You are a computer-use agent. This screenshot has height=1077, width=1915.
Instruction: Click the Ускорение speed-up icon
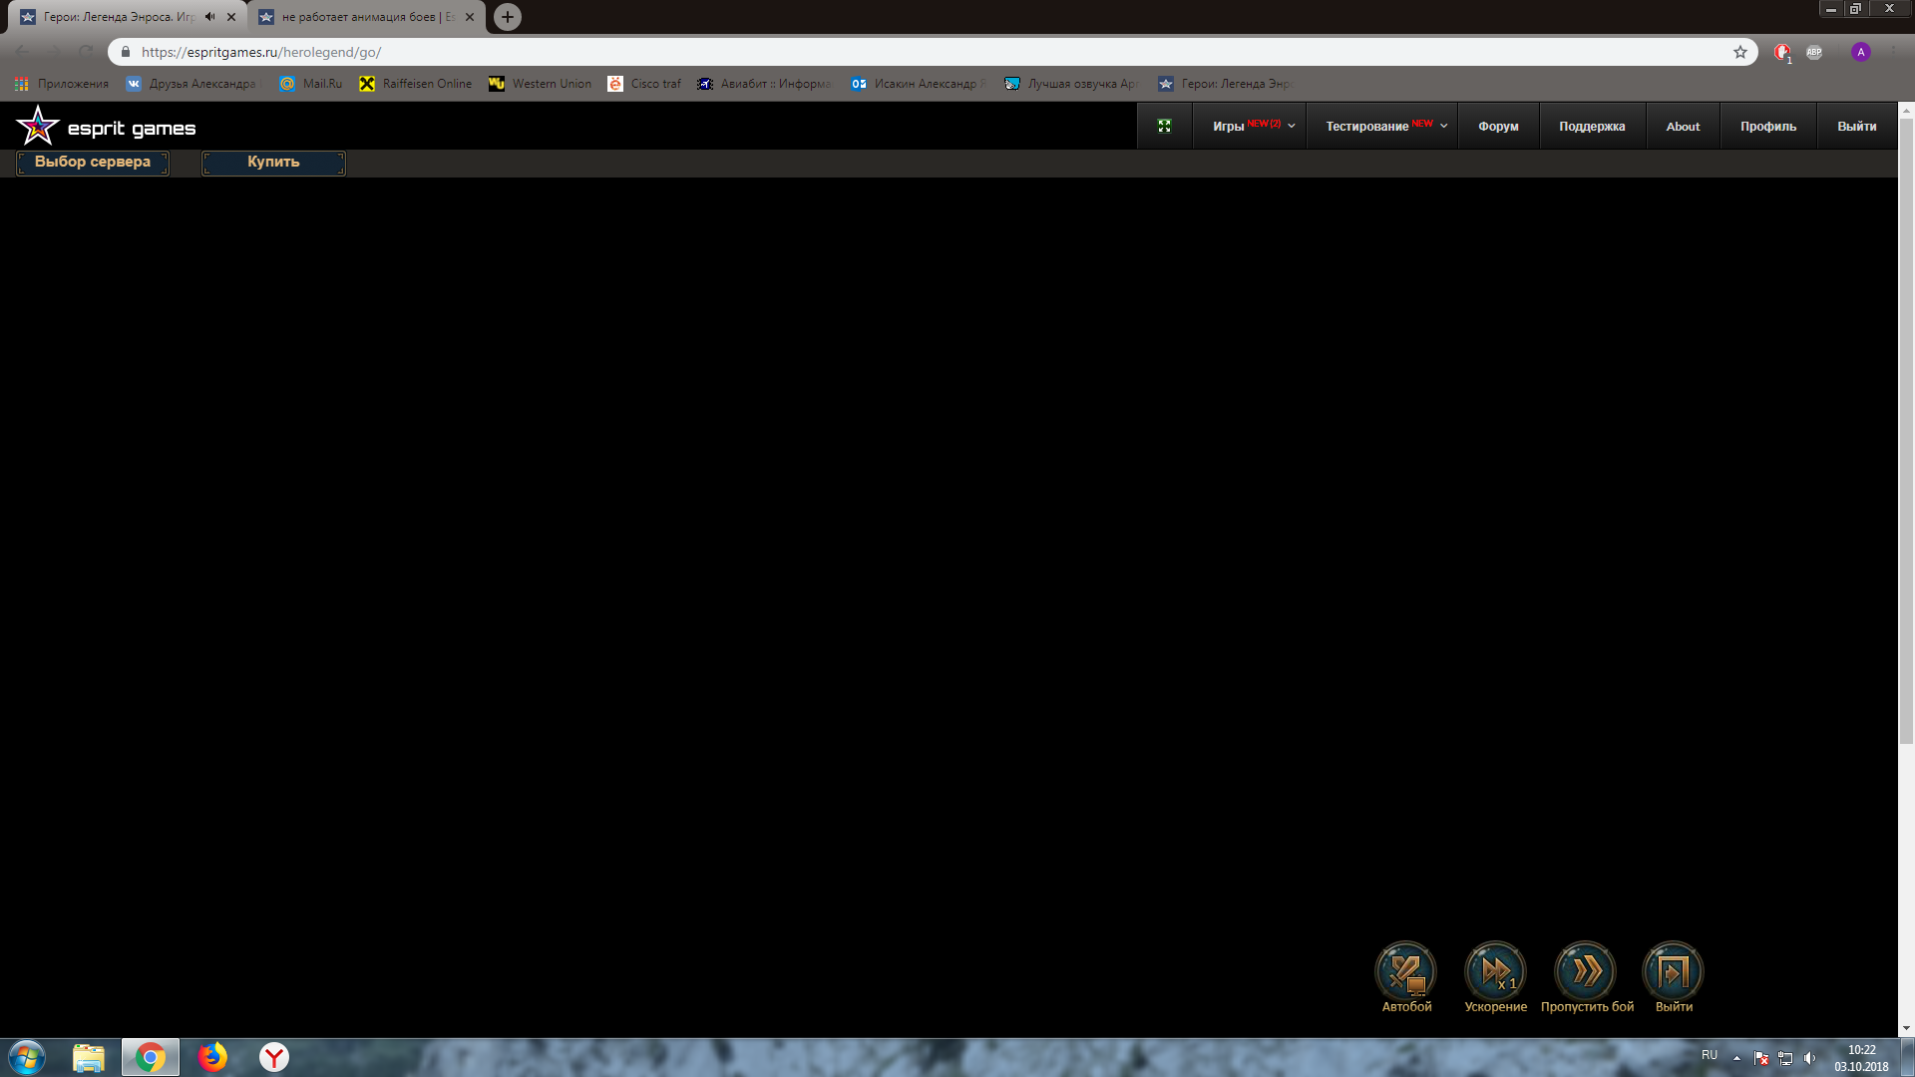click(1495, 970)
